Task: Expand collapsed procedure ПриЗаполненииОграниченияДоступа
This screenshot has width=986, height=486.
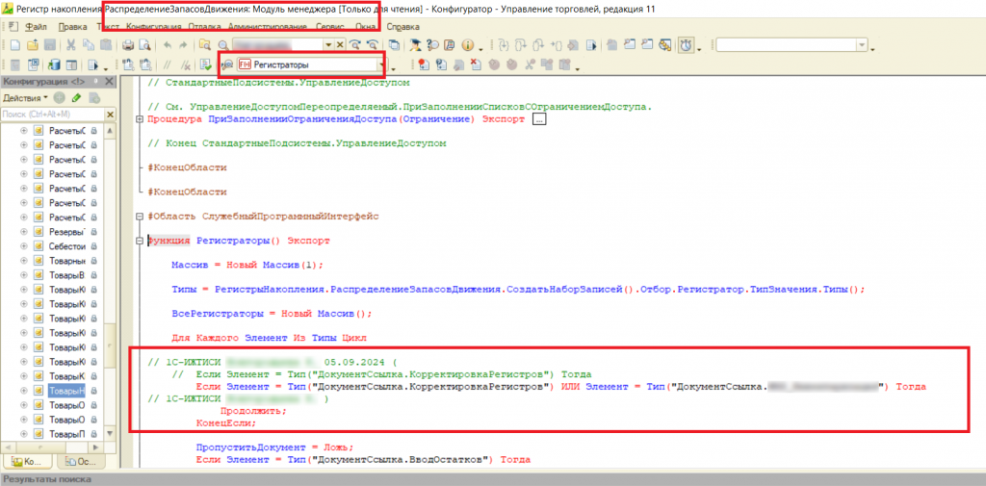Action: coord(139,118)
